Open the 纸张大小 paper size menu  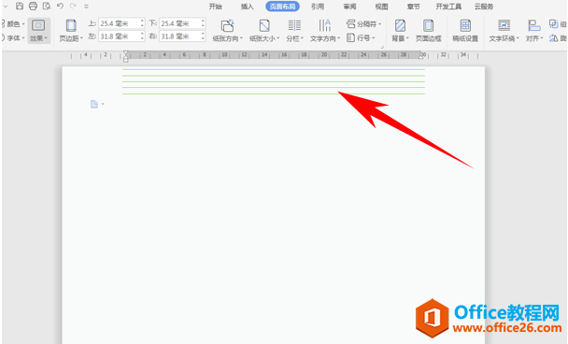pyautogui.click(x=264, y=31)
